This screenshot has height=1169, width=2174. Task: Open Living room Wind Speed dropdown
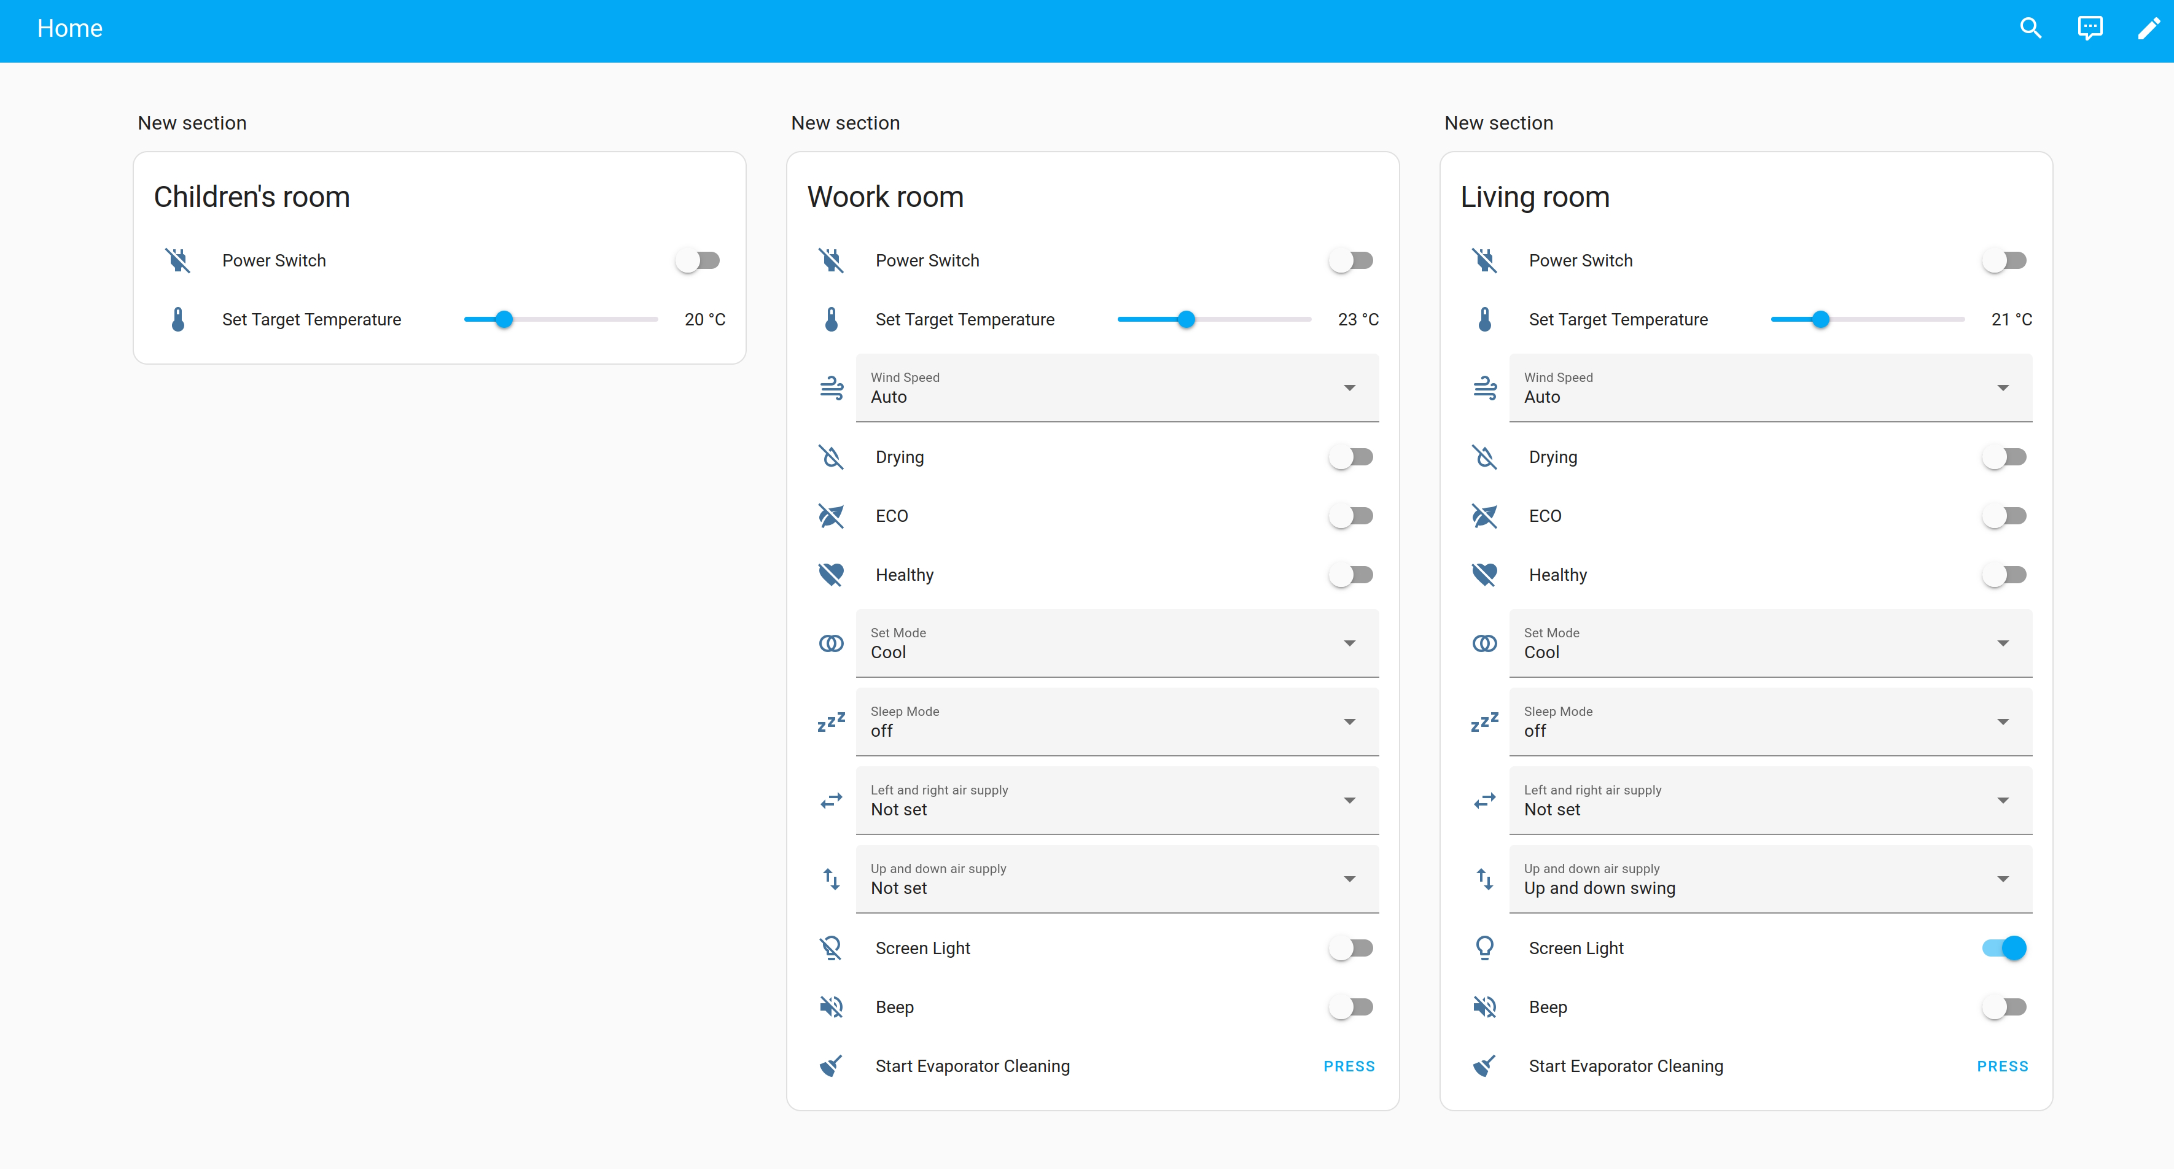(1771, 388)
